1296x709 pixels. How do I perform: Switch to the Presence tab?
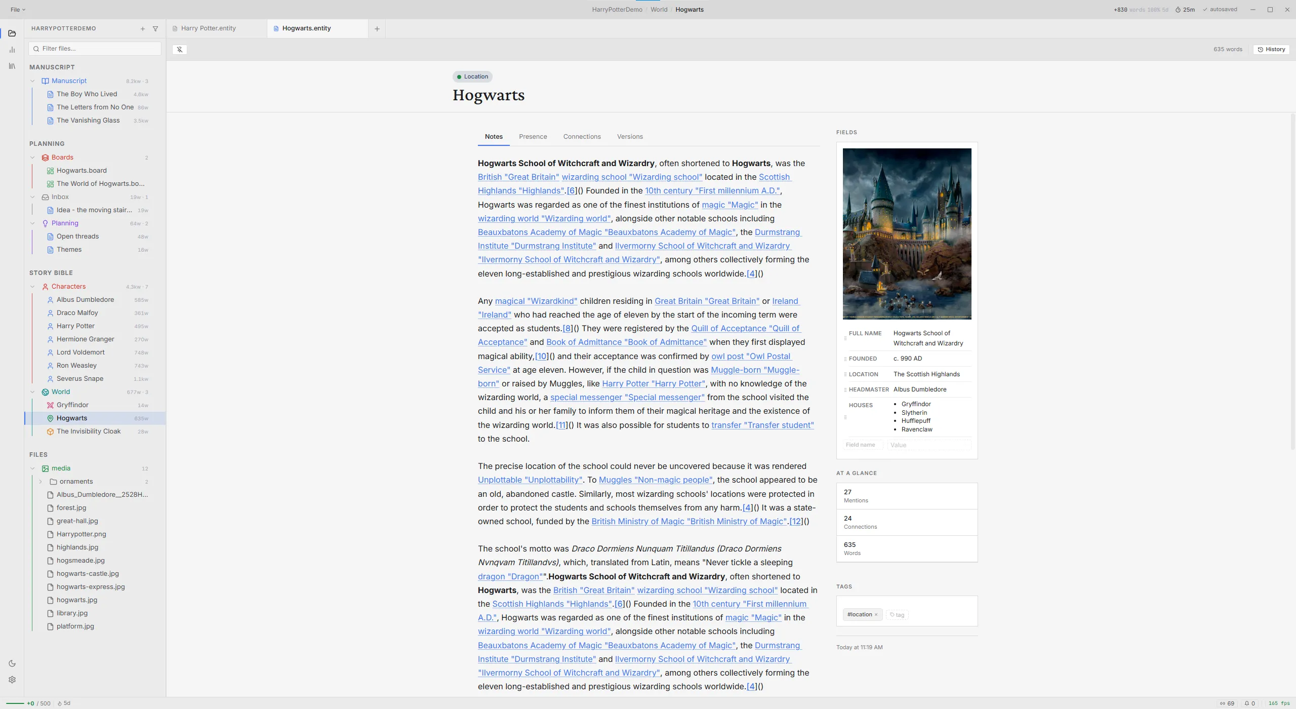click(x=533, y=137)
